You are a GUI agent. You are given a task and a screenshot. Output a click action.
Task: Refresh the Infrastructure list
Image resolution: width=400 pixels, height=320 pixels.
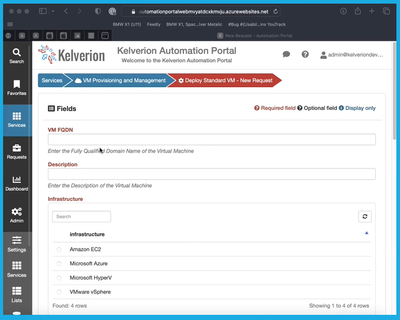365,216
